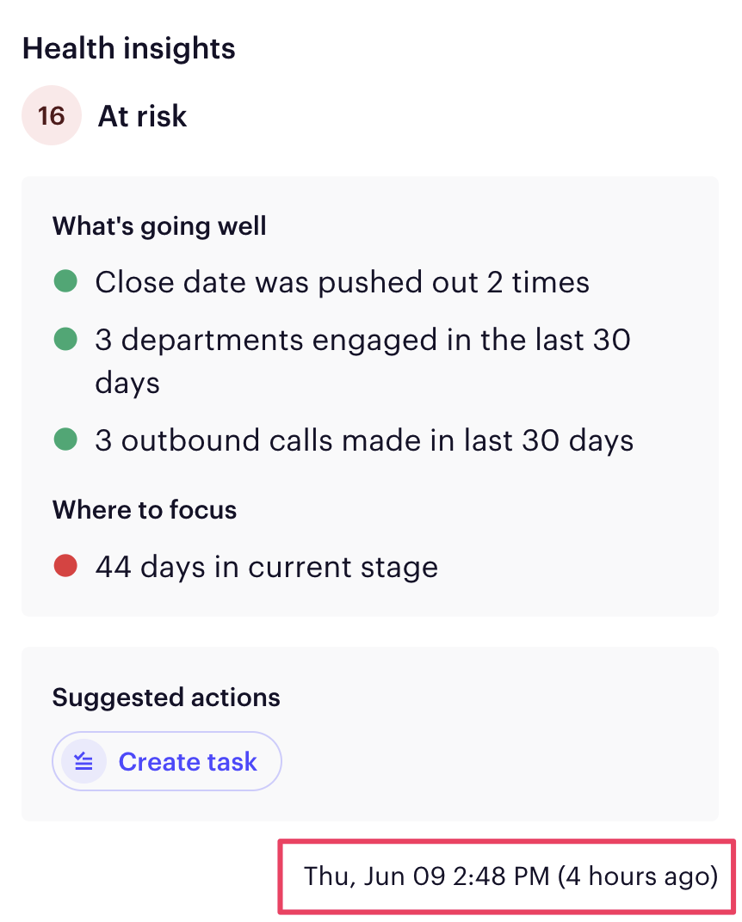Click the At risk status label
742x922 pixels.
click(141, 115)
